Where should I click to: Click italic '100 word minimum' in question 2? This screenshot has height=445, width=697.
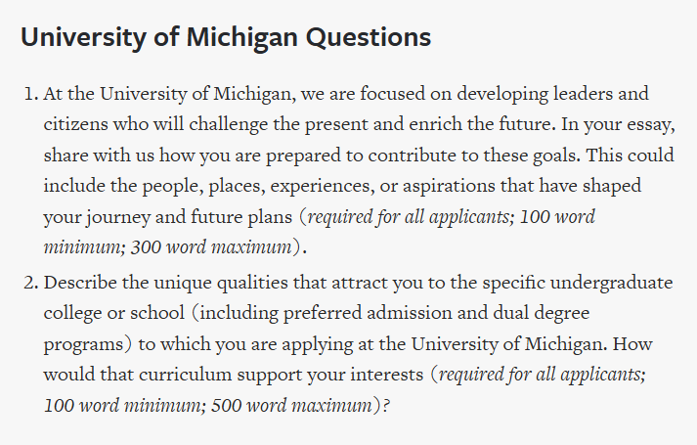pyautogui.click(x=124, y=406)
